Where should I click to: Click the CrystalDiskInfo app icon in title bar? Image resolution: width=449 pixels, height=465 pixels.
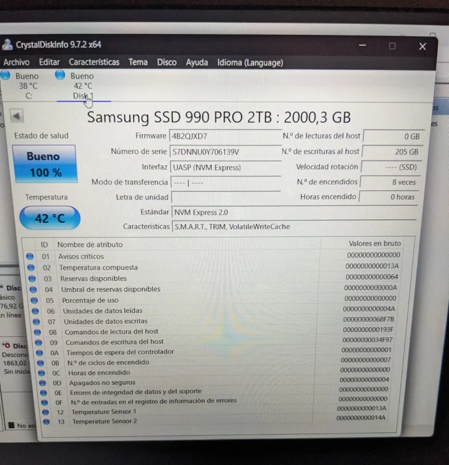pos(7,45)
